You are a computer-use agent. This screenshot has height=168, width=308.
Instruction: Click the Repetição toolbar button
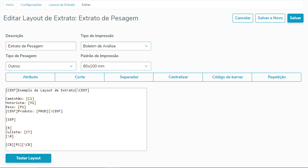277,77
